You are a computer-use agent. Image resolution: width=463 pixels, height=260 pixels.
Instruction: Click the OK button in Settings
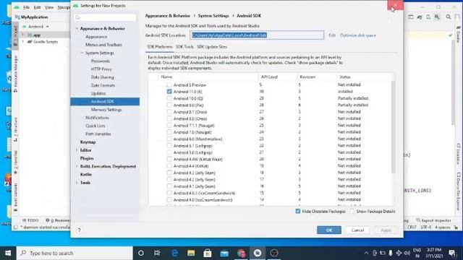pos(329,230)
